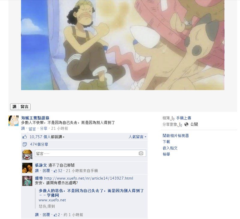Attach photo via camera icon in comment box
Viewport: 240px width, 219px height.
pos(141,153)
